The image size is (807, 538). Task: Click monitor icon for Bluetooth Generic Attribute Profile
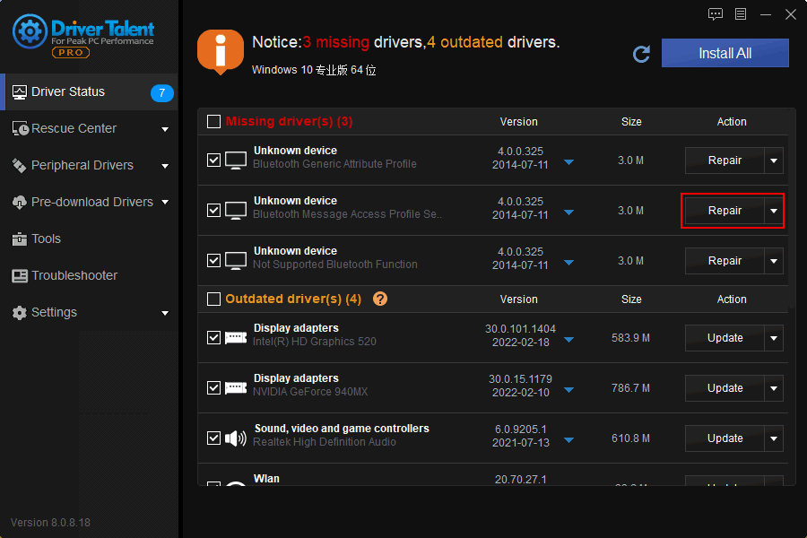point(236,161)
